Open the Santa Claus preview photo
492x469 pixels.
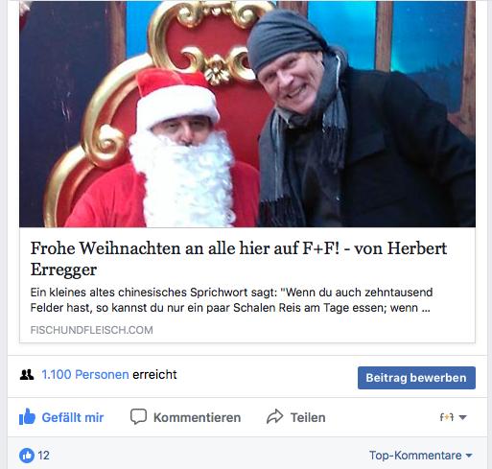coord(247,114)
